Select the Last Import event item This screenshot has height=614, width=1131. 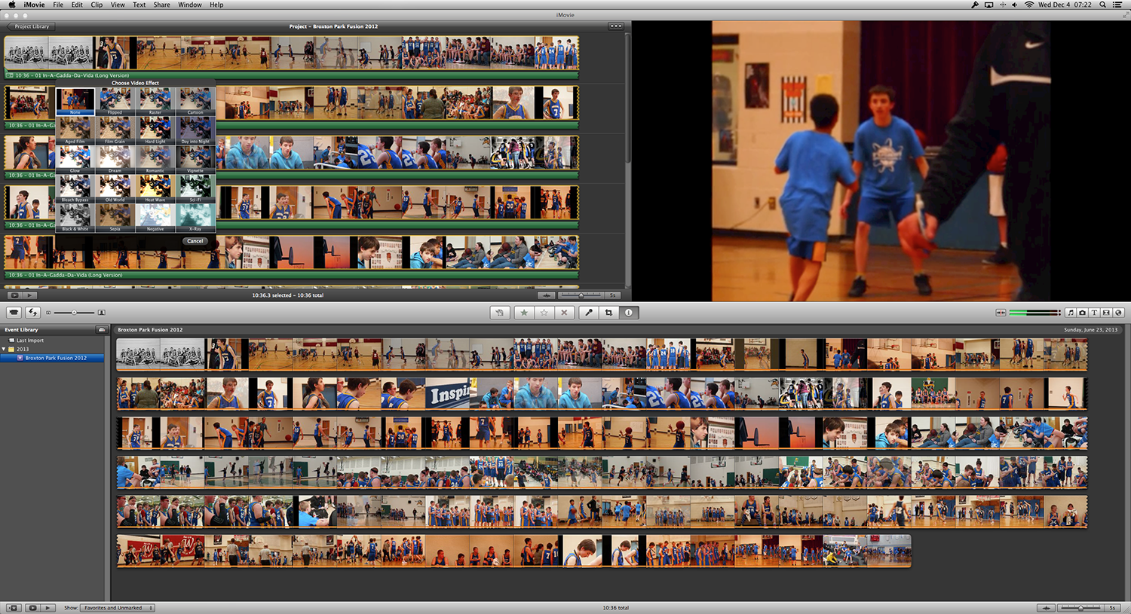[x=30, y=341]
